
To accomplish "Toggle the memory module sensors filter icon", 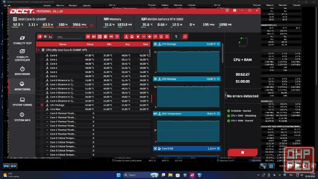I will 111,37.
